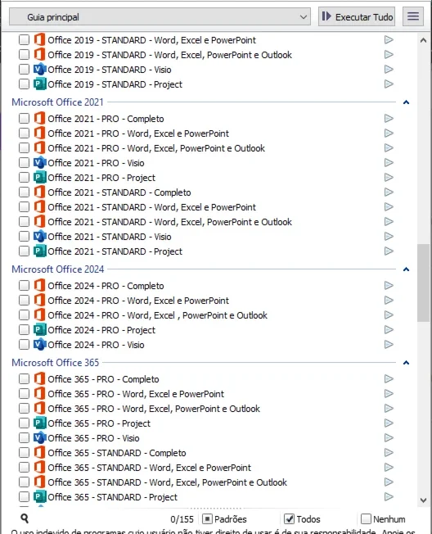432x534 pixels.
Task: Click the 0/155 counter text
Action: pyautogui.click(x=182, y=519)
